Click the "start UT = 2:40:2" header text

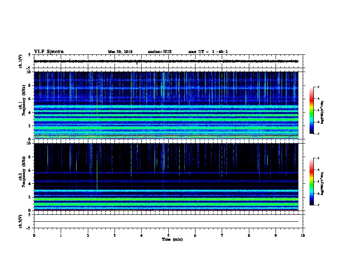pos(208,52)
